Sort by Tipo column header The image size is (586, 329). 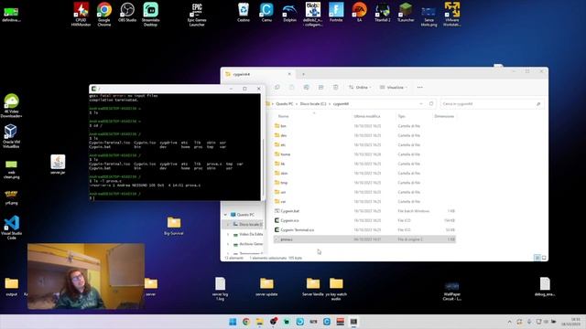(x=401, y=116)
